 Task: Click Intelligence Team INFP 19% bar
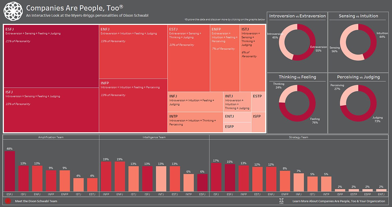tap(106, 176)
